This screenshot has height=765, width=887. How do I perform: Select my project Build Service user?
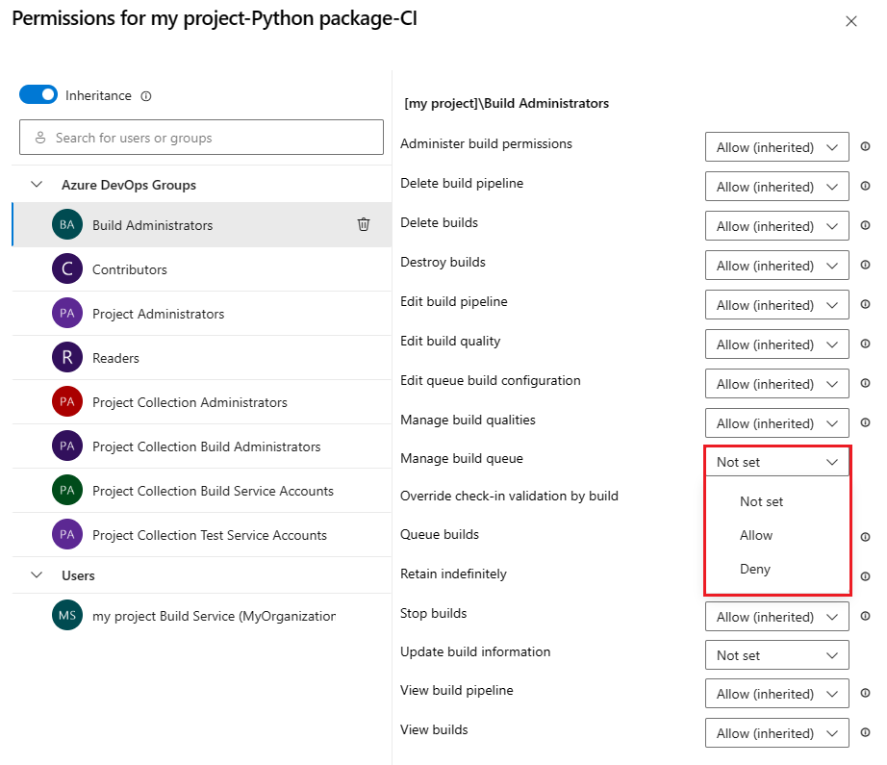(x=201, y=616)
